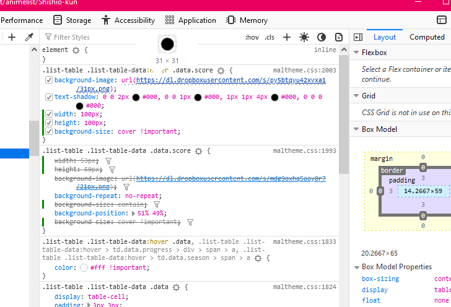The width and height of the screenshot is (451, 307).
Task: Click the sidebar pane toggle icon left of Layout
Action: click(x=357, y=37)
